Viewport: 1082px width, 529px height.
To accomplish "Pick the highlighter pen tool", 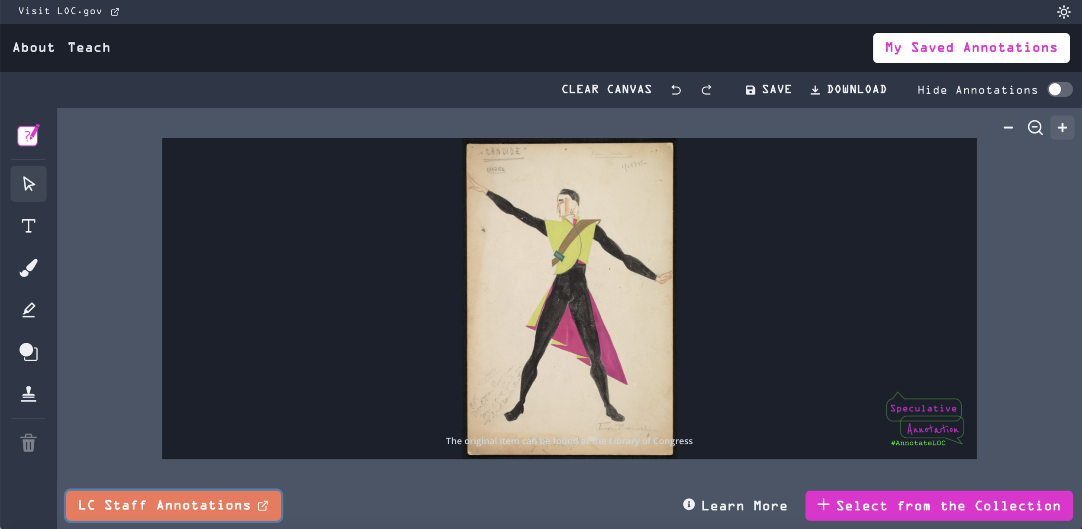I will pyautogui.click(x=29, y=310).
